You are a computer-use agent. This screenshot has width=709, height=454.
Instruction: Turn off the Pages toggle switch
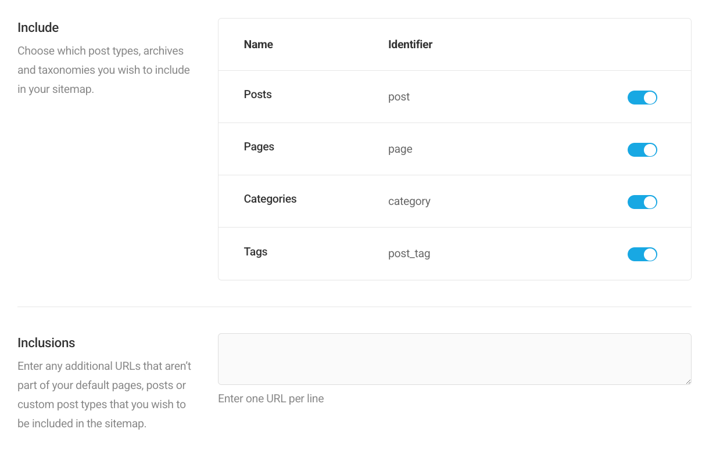(642, 150)
